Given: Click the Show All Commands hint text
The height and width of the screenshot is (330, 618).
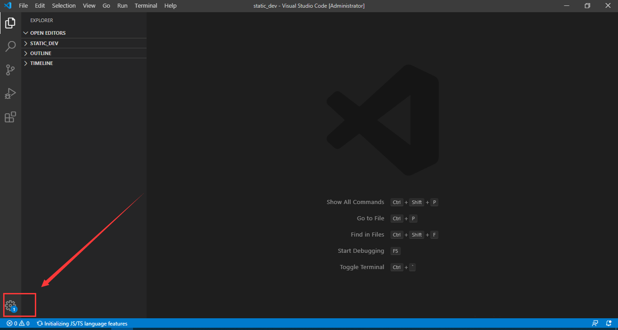Looking at the screenshot, I should pos(356,202).
